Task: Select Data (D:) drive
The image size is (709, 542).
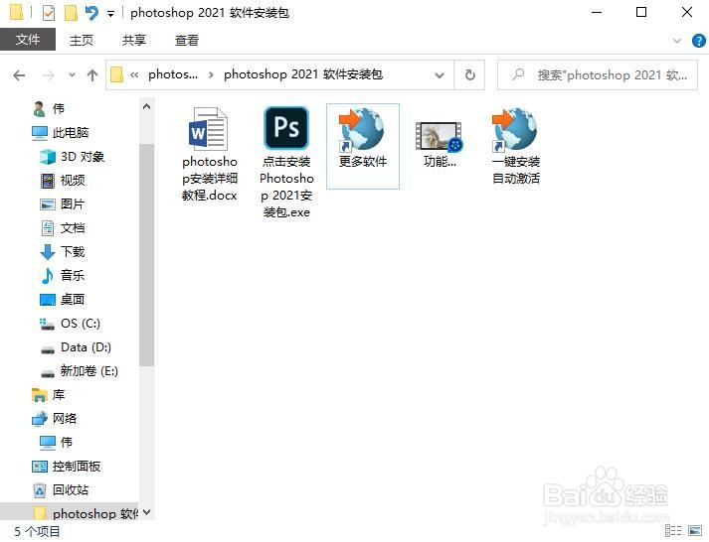Action: (x=76, y=347)
